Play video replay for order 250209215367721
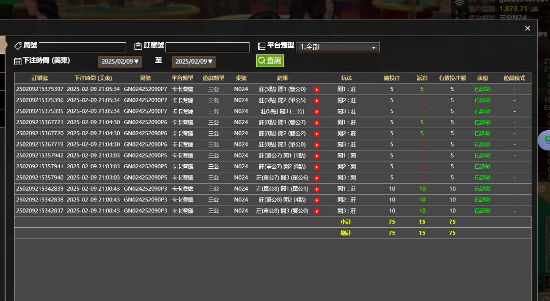This screenshot has height=301, width=550. pos(316,123)
